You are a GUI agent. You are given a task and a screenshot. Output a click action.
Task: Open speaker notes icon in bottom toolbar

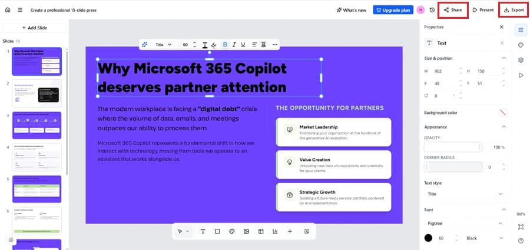coord(307,231)
